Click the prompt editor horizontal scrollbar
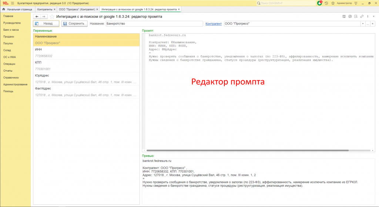Screen dimensions: 379x207 pos(248,150)
